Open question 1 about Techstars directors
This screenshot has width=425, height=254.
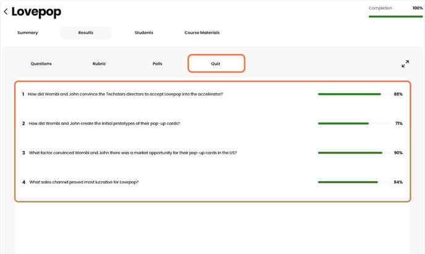point(126,94)
